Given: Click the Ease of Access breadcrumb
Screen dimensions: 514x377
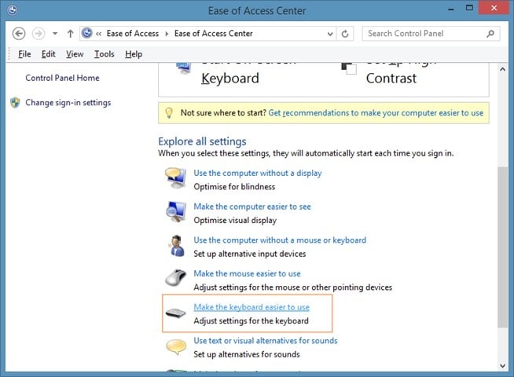Looking at the screenshot, I should [133, 34].
